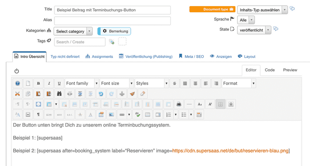Click the indent icon
Image resolution: width=310 pixels, height=166 pixels.
pyautogui.click(x=80, y=94)
